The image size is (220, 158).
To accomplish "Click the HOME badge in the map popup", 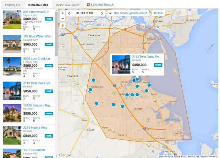I will click(x=158, y=65).
